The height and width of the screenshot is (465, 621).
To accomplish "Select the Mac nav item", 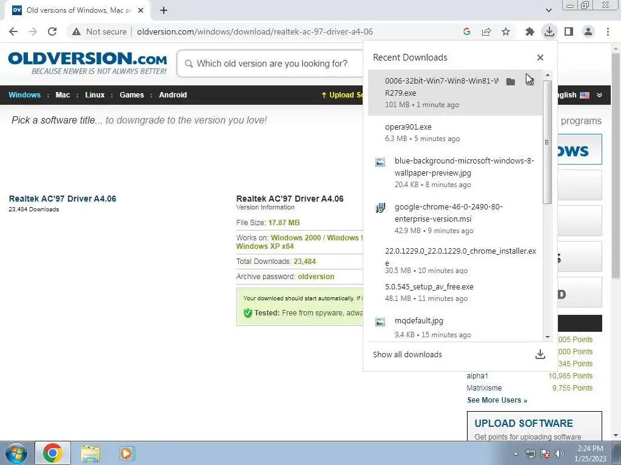I will click(62, 95).
